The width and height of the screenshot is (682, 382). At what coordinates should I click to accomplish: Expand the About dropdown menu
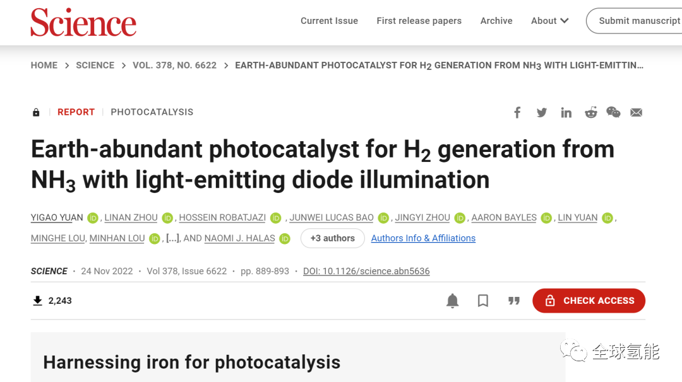[x=550, y=21]
